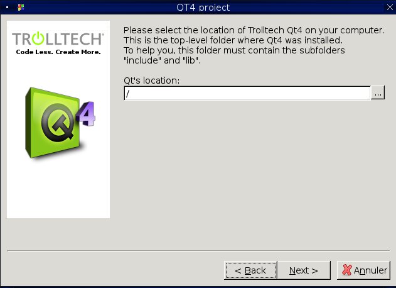Click the colorful application icon in the title bar

[x=21, y=8]
